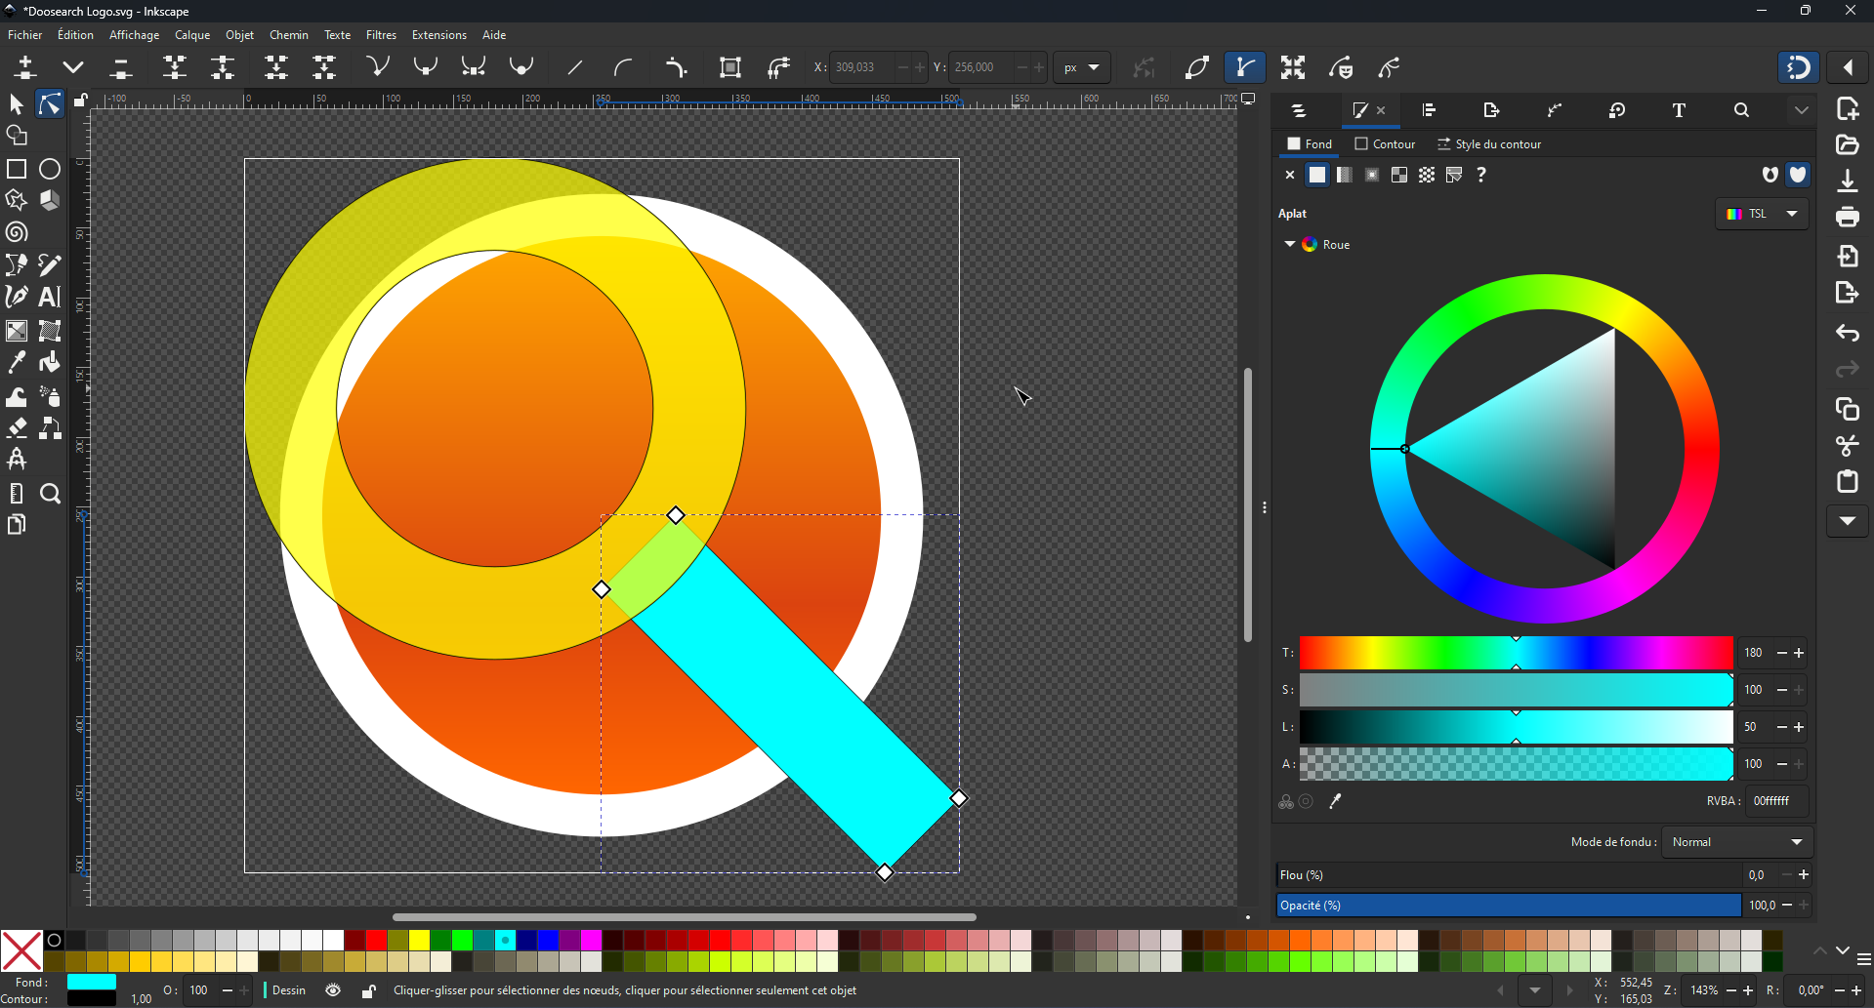
Task: Activate the Text tool
Action: pyautogui.click(x=50, y=297)
